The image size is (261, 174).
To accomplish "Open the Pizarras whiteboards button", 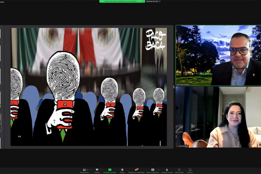I will (x=190, y=171).
